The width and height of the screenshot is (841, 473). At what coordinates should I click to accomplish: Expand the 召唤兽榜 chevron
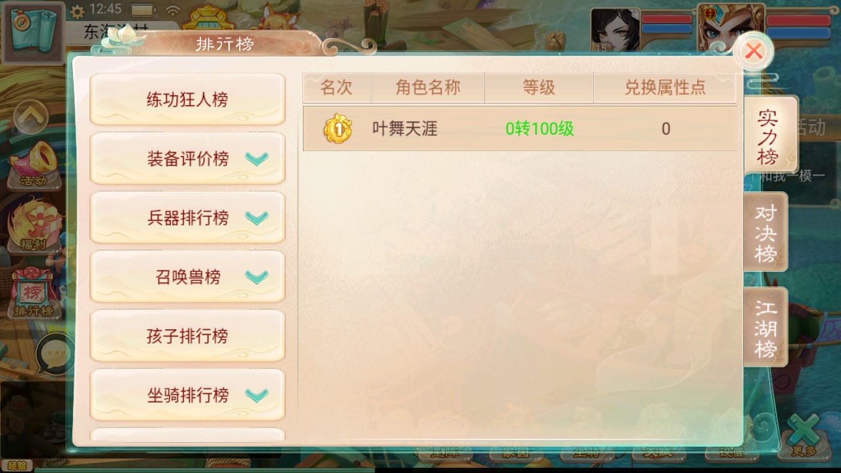pyautogui.click(x=257, y=277)
